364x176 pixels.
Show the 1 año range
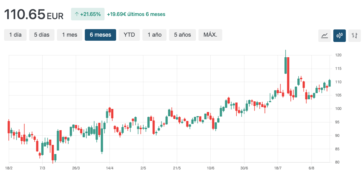(x=155, y=35)
